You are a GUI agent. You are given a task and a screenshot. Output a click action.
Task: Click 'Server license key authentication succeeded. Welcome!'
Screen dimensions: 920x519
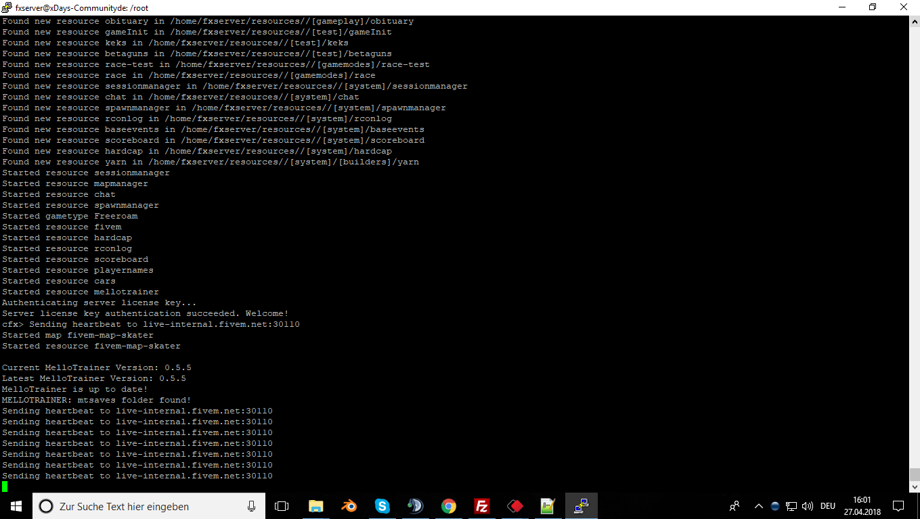[x=146, y=313]
